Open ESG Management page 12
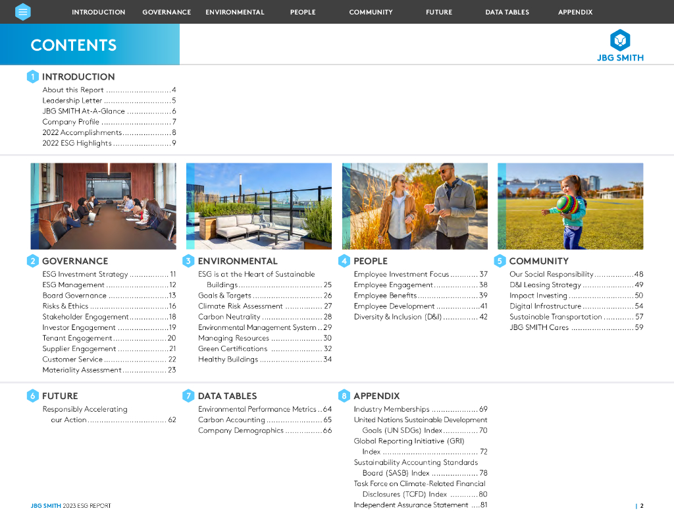 tap(109, 285)
